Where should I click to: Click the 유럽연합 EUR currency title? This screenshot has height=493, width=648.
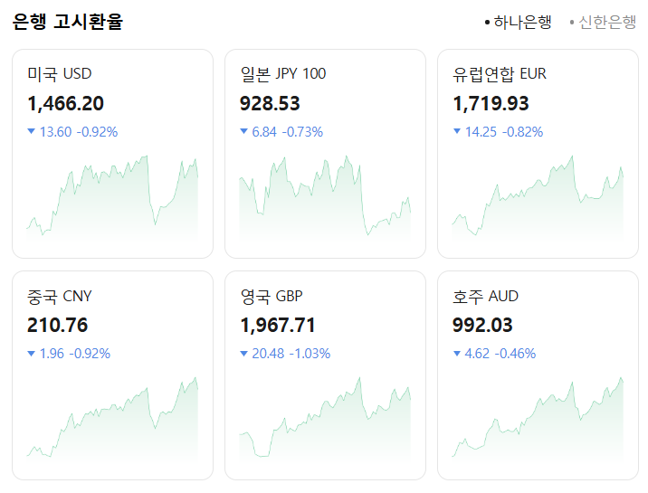pyautogui.click(x=500, y=74)
